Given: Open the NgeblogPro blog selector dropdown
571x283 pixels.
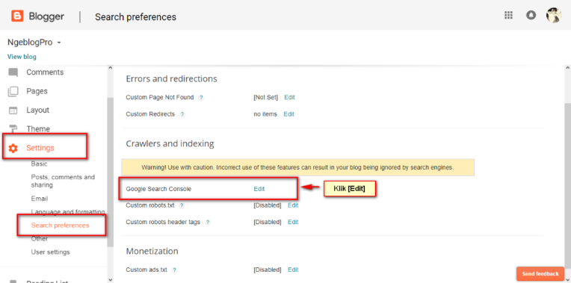Looking at the screenshot, I should click(x=34, y=43).
